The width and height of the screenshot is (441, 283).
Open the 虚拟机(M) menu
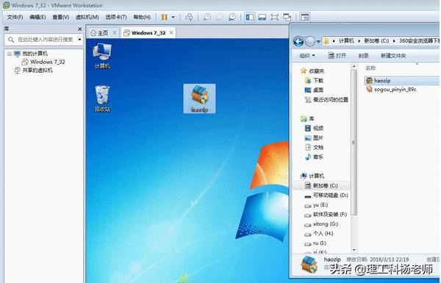pyautogui.click(x=87, y=17)
